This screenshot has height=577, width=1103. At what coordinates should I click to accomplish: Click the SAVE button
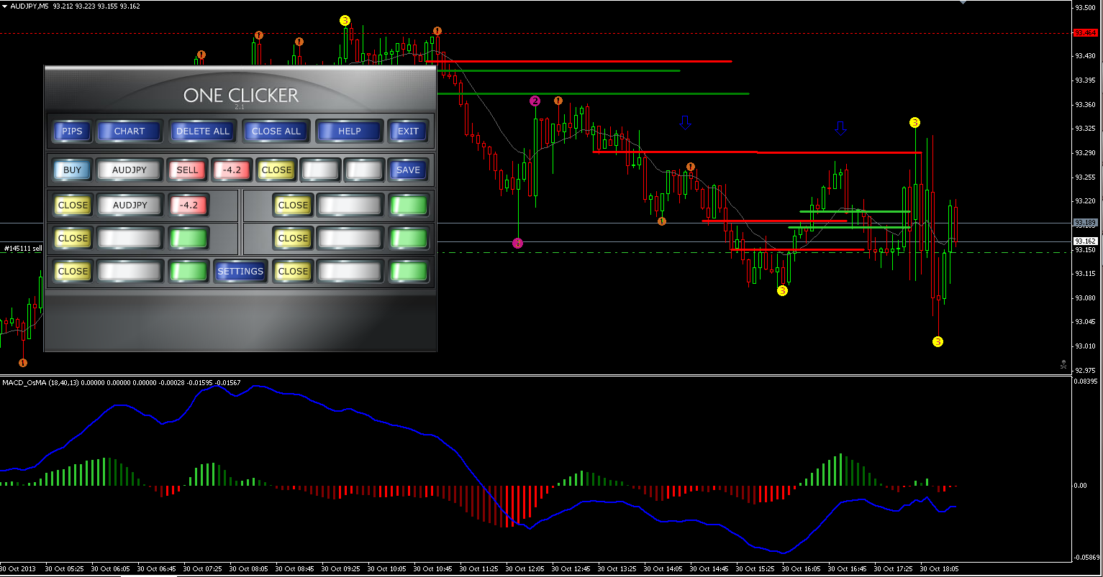click(408, 170)
